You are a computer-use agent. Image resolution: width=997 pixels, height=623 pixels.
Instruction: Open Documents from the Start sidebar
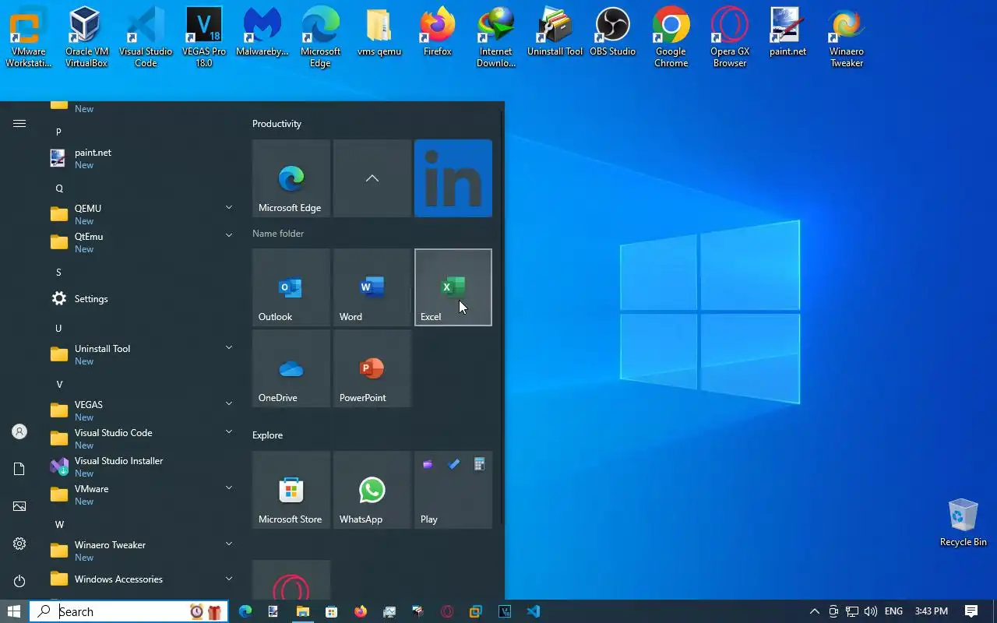click(19, 469)
